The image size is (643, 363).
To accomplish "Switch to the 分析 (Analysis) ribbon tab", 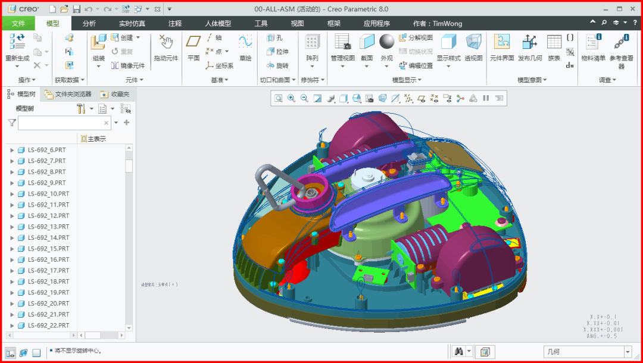I will (x=89, y=23).
